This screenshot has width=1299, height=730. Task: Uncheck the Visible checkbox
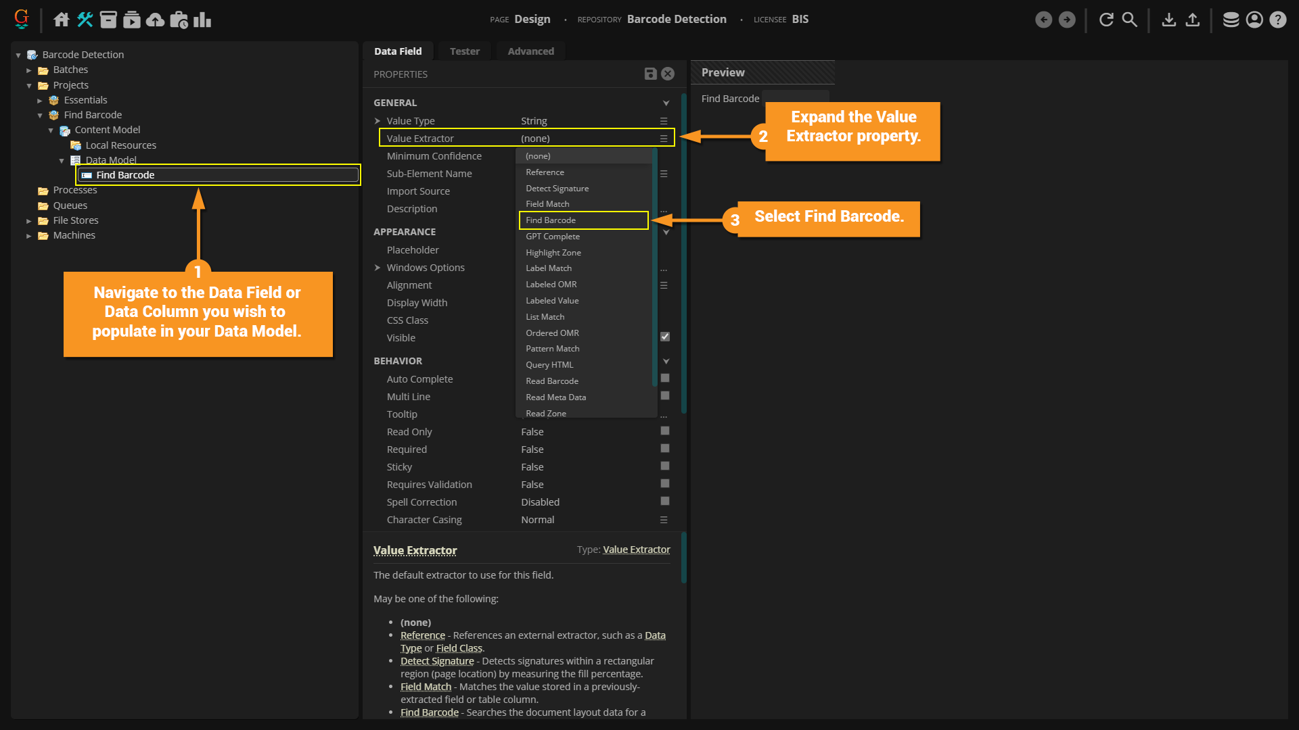tap(665, 337)
